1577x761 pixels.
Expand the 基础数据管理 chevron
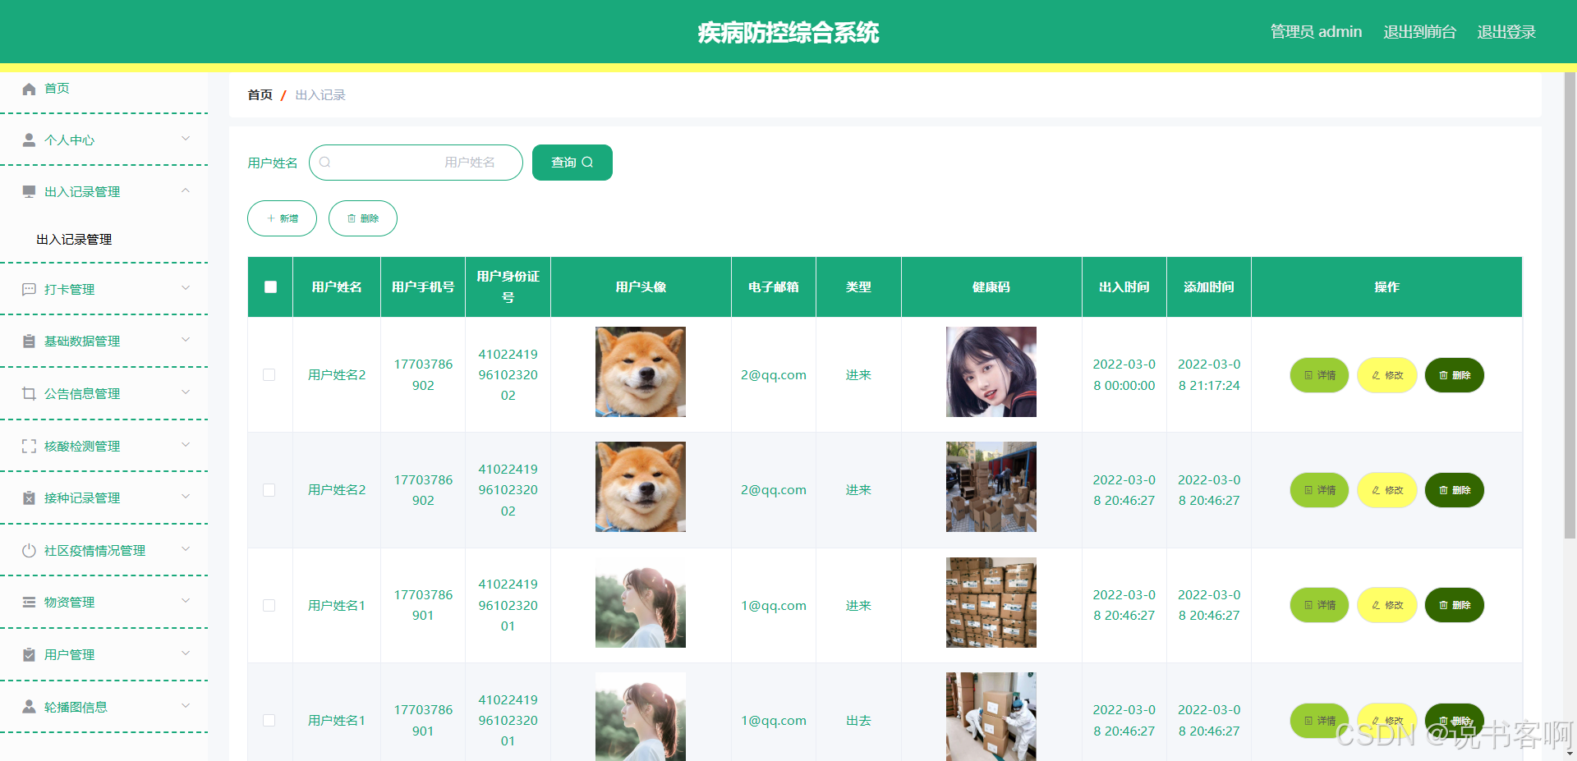186,339
